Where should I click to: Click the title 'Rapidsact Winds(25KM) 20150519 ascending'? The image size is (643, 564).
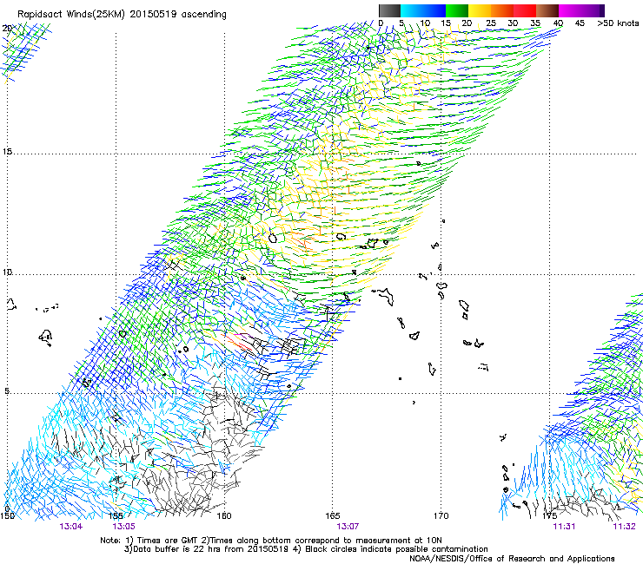[x=122, y=15]
